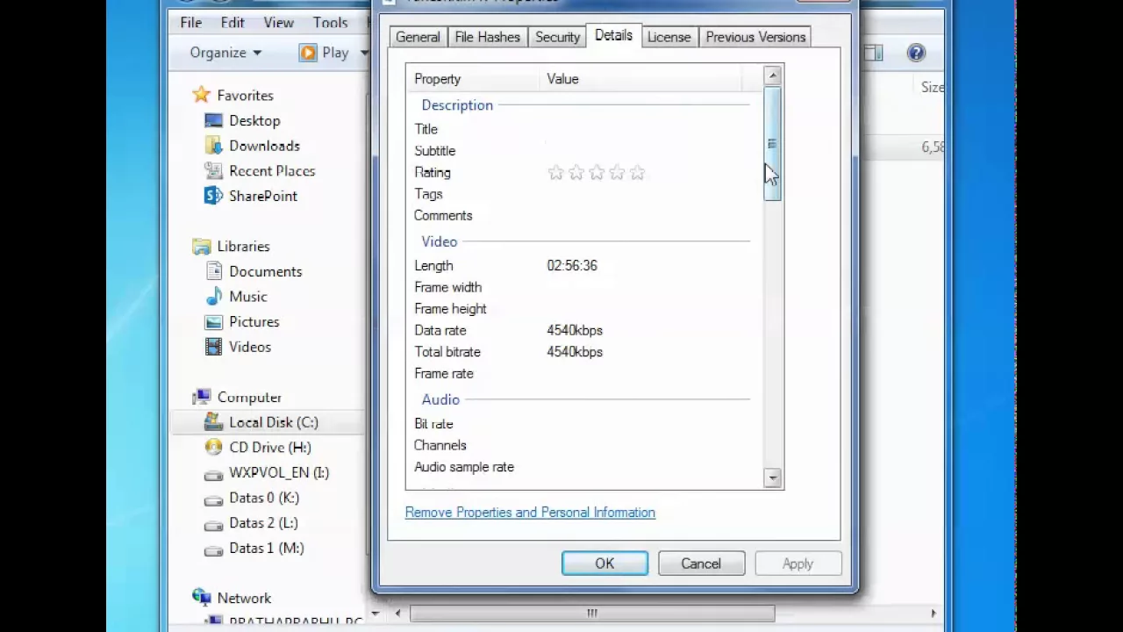This screenshot has width=1123, height=632.
Task: Click Remove Properties and Personal Information link
Action: pyautogui.click(x=530, y=513)
